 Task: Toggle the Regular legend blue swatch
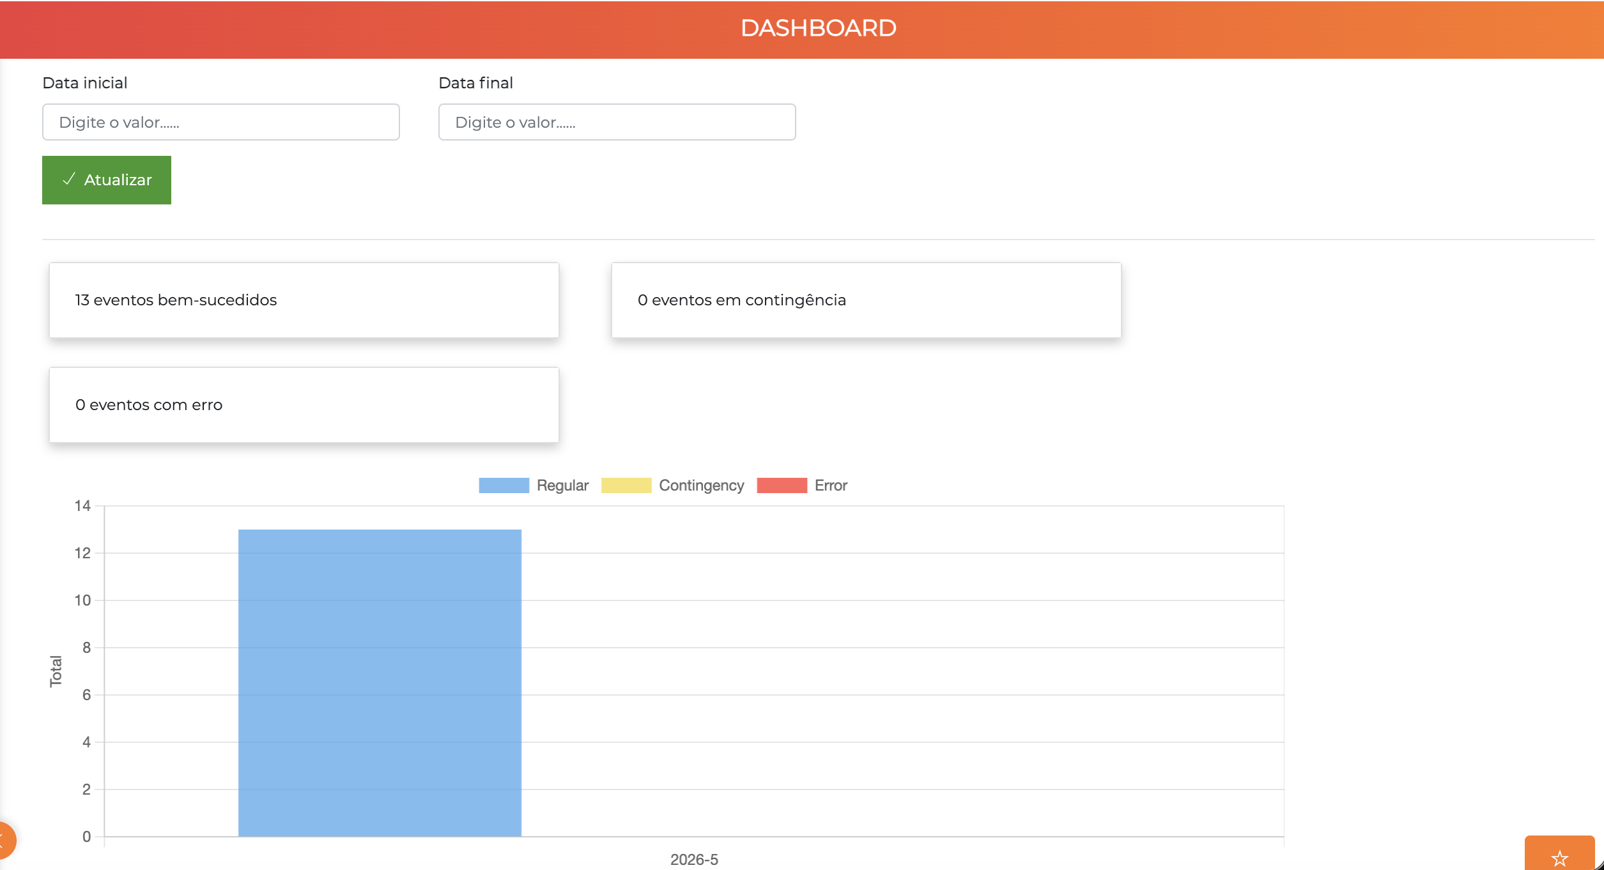(x=504, y=485)
